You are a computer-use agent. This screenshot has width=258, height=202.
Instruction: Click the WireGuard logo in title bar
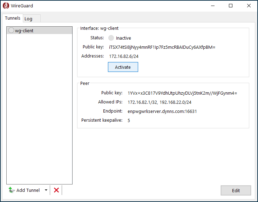pyautogui.click(x=6, y=6)
